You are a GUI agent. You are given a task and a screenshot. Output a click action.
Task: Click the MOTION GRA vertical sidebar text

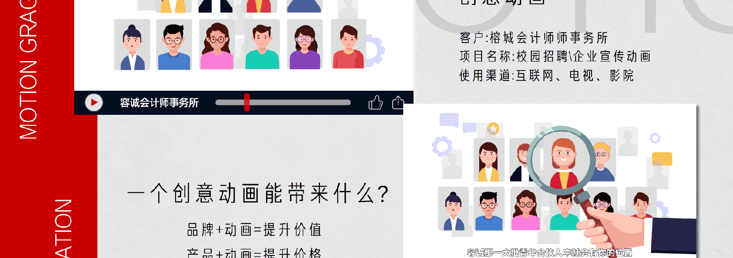[x=28, y=70]
